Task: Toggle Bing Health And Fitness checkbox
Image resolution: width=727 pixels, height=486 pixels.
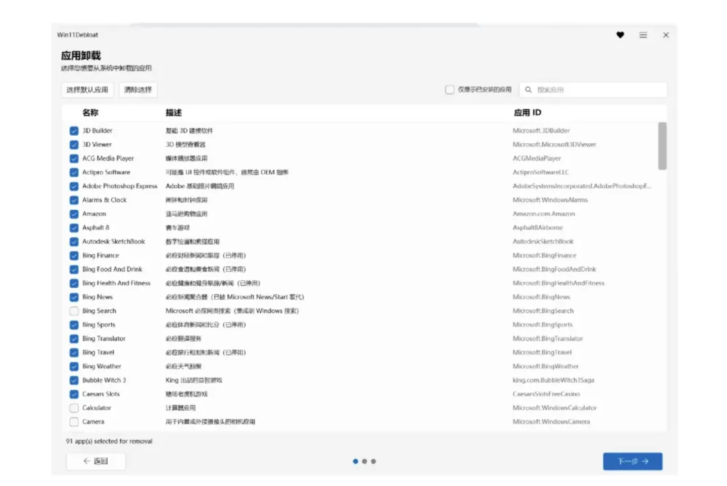Action: [x=74, y=283]
